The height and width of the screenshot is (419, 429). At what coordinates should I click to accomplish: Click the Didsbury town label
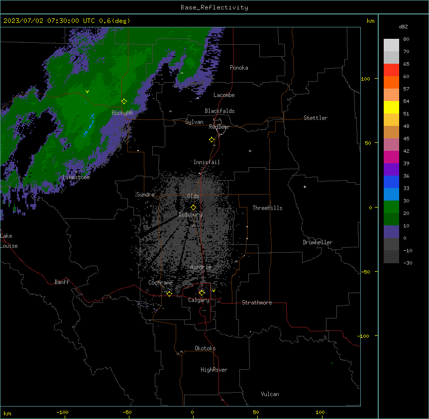tap(190, 214)
